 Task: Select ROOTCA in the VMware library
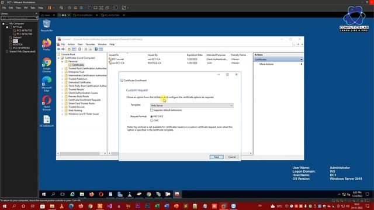pyautogui.click(x=18, y=44)
